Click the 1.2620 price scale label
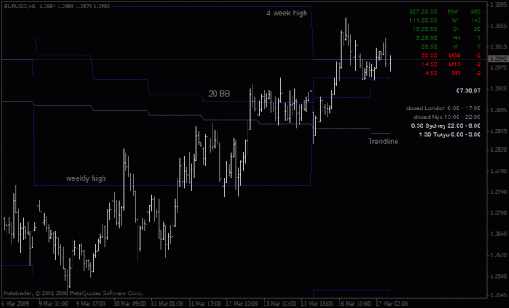 pyautogui.click(x=499, y=255)
